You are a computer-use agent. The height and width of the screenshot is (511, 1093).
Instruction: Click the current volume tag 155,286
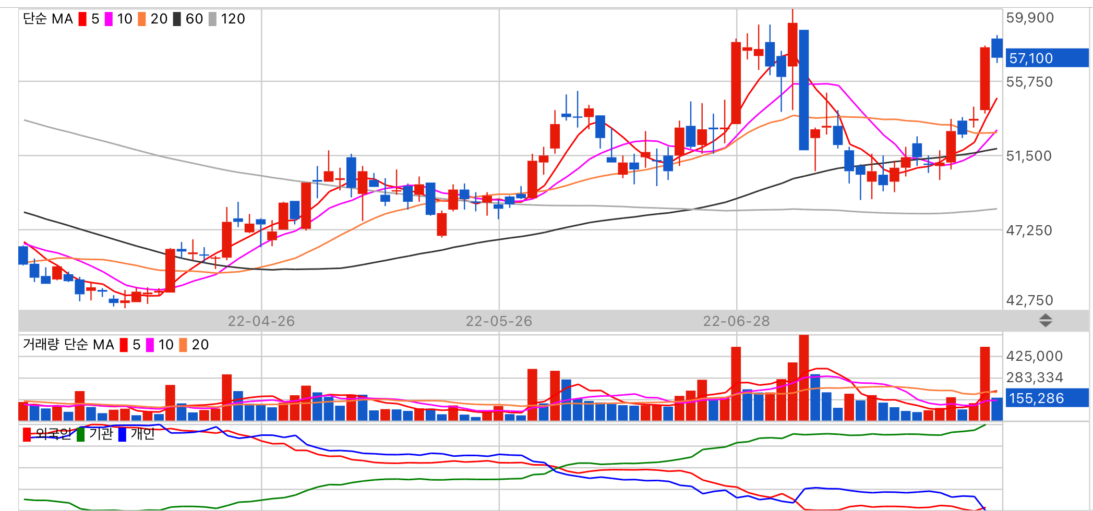pyautogui.click(x=1046, y=398)
